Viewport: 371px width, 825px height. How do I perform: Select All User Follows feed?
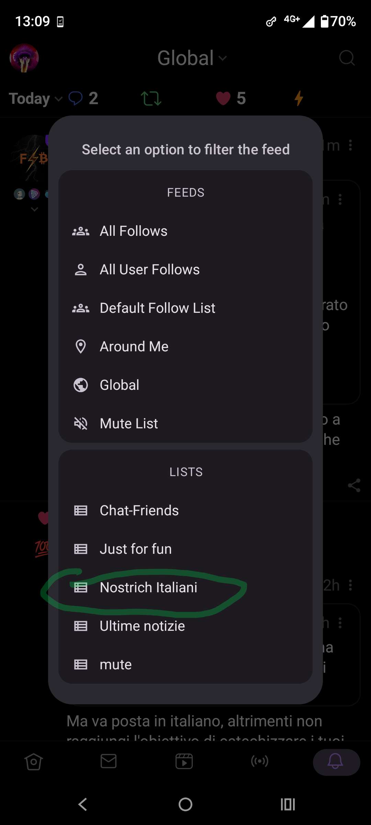[x=149, y=269]
